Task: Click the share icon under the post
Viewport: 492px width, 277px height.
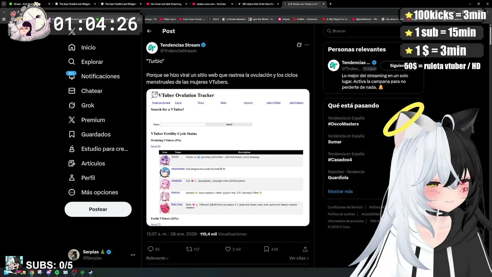Action: (x=305, y=249)
